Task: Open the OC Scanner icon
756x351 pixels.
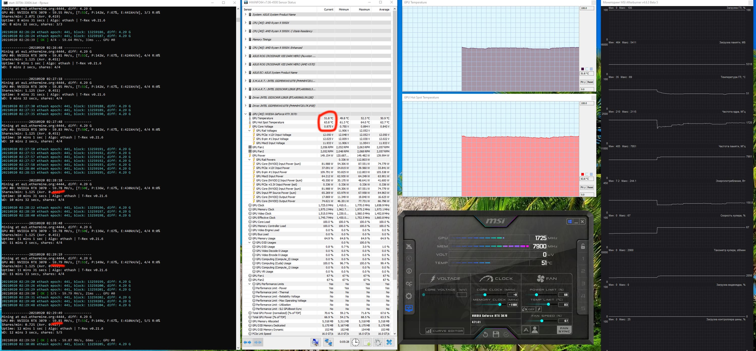Action: click(x=409, y=284)
